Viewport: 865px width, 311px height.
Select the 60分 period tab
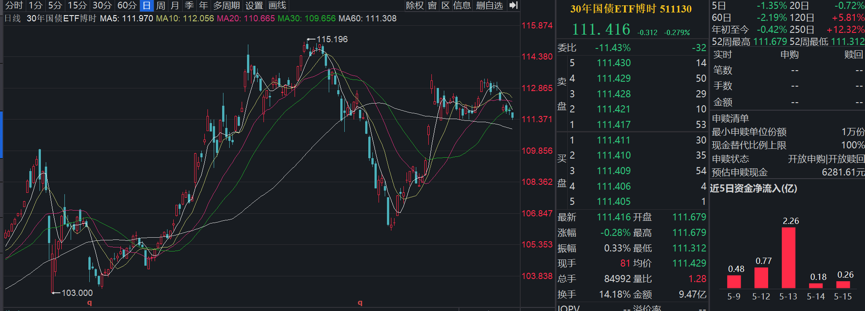click(x=127, y=5)
